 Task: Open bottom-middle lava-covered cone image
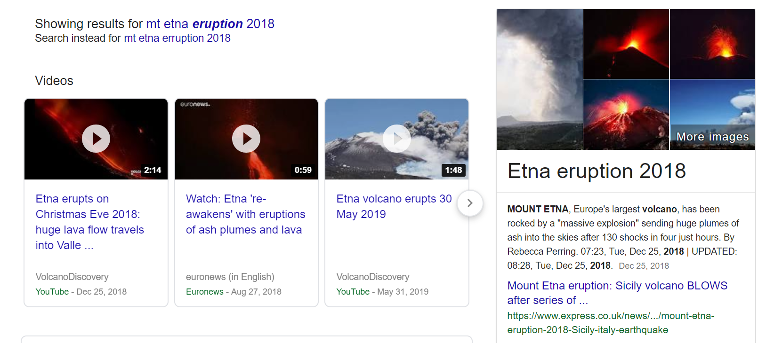tap(626, 115)
